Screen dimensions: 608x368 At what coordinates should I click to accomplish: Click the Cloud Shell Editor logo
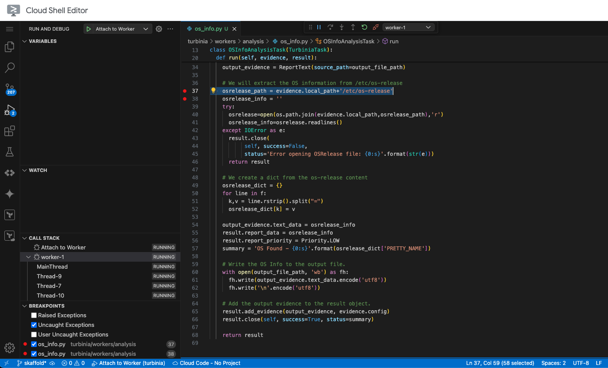pyautogui.click(x=14, y=10)
